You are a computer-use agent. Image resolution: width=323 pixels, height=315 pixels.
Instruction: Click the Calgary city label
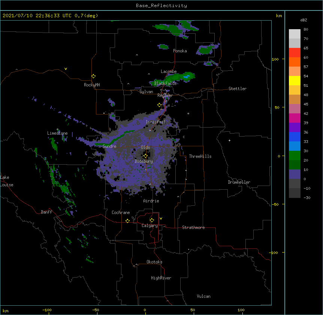click(x=150, y=226)
